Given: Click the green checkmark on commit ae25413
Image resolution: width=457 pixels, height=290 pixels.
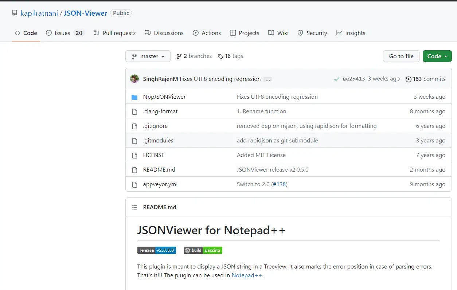Looking at the screenshot, I should (x=336, y=79).
